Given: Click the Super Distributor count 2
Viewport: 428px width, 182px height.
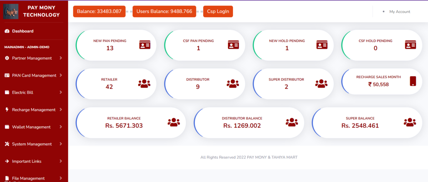Looking at the screenshot, I should coord(286,86).
